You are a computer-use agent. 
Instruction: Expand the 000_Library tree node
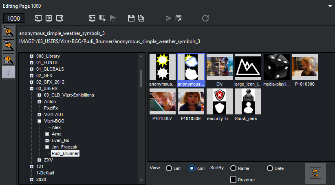(31, 56)
